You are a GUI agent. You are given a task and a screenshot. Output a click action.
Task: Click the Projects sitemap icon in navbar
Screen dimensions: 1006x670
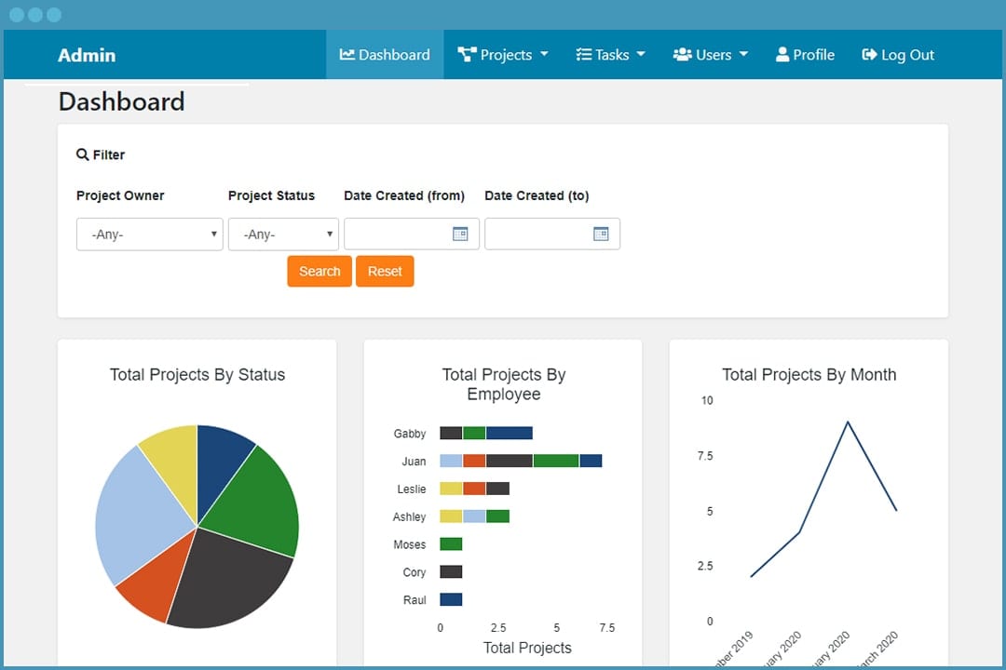(x=466, y=54)
